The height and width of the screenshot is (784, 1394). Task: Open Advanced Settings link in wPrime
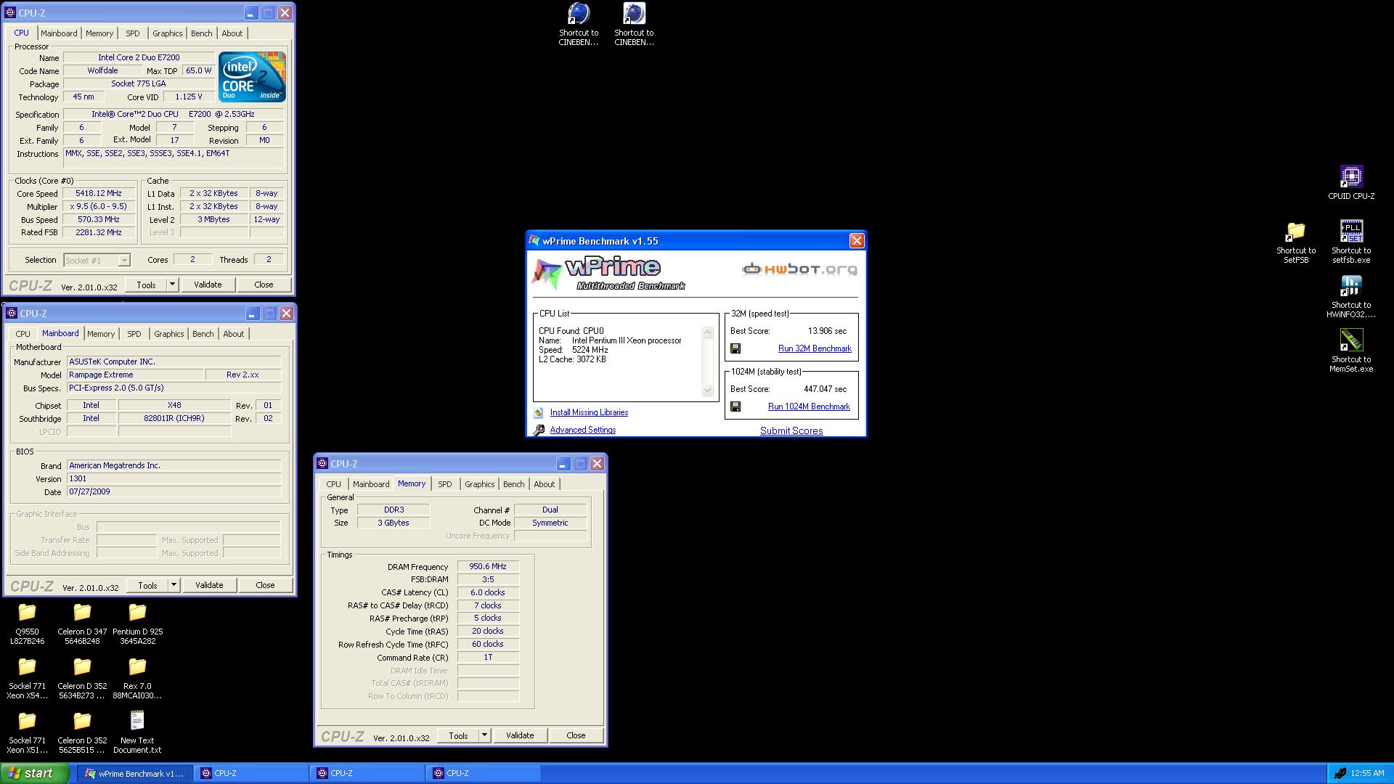coord(583,430)
